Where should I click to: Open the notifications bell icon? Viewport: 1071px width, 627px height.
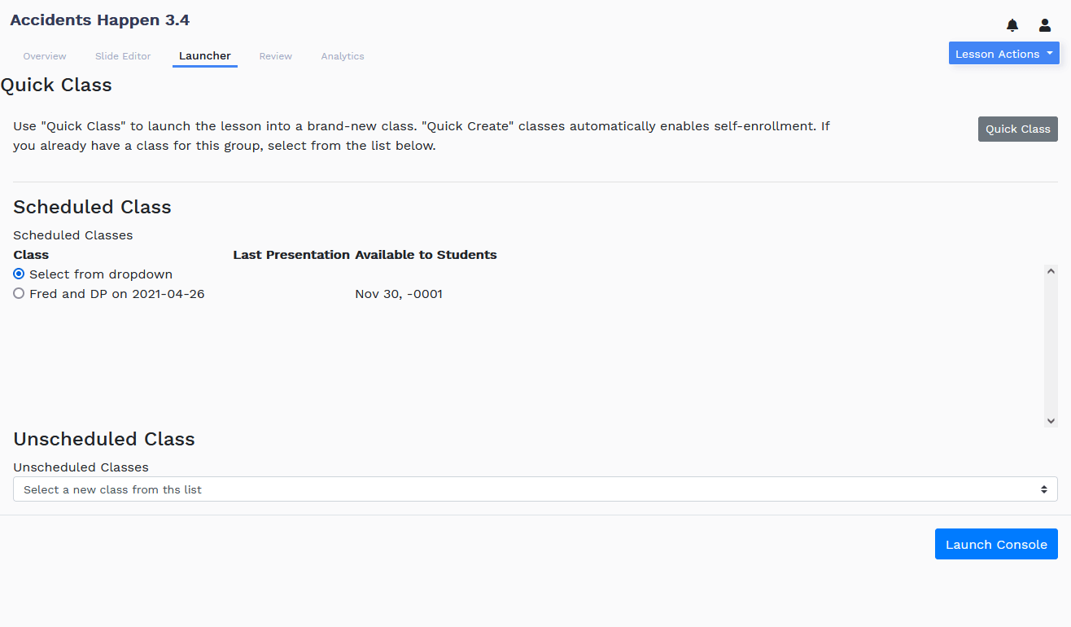1012,25
